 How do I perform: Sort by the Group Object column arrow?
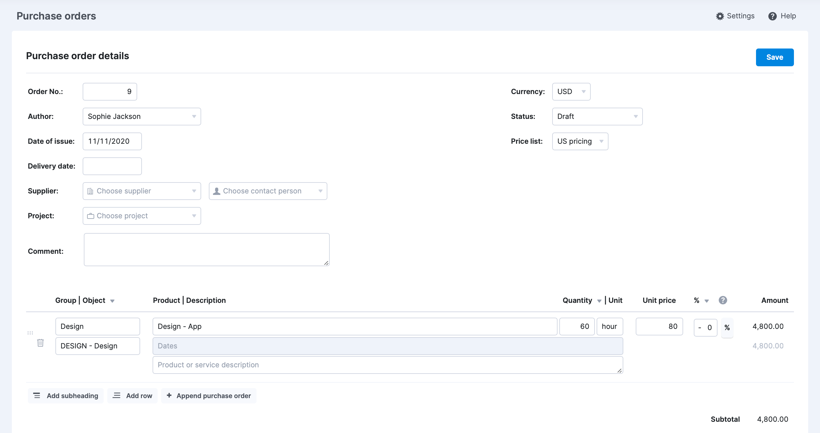click(x=113, y=300)
